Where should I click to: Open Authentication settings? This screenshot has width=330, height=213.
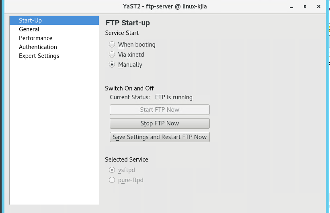coord(38,47)
